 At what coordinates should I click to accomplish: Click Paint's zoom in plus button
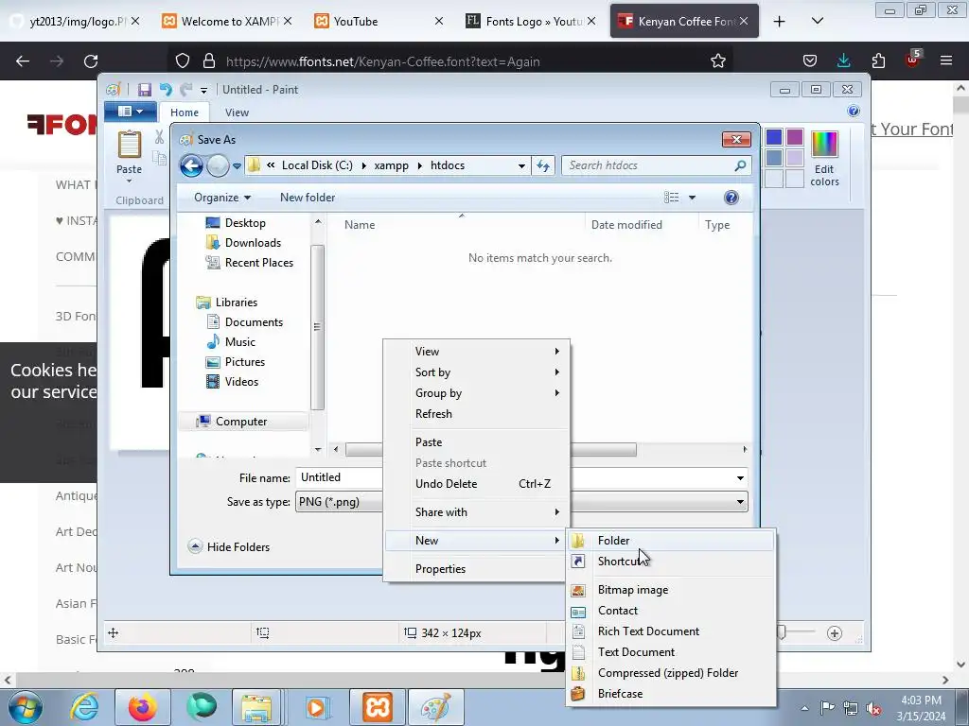tap(835, 633)
